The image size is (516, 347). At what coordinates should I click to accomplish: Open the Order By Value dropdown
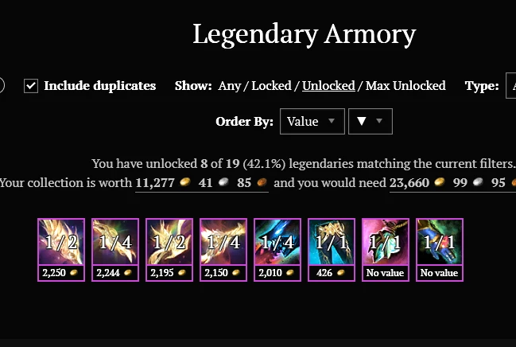[312, 122]
